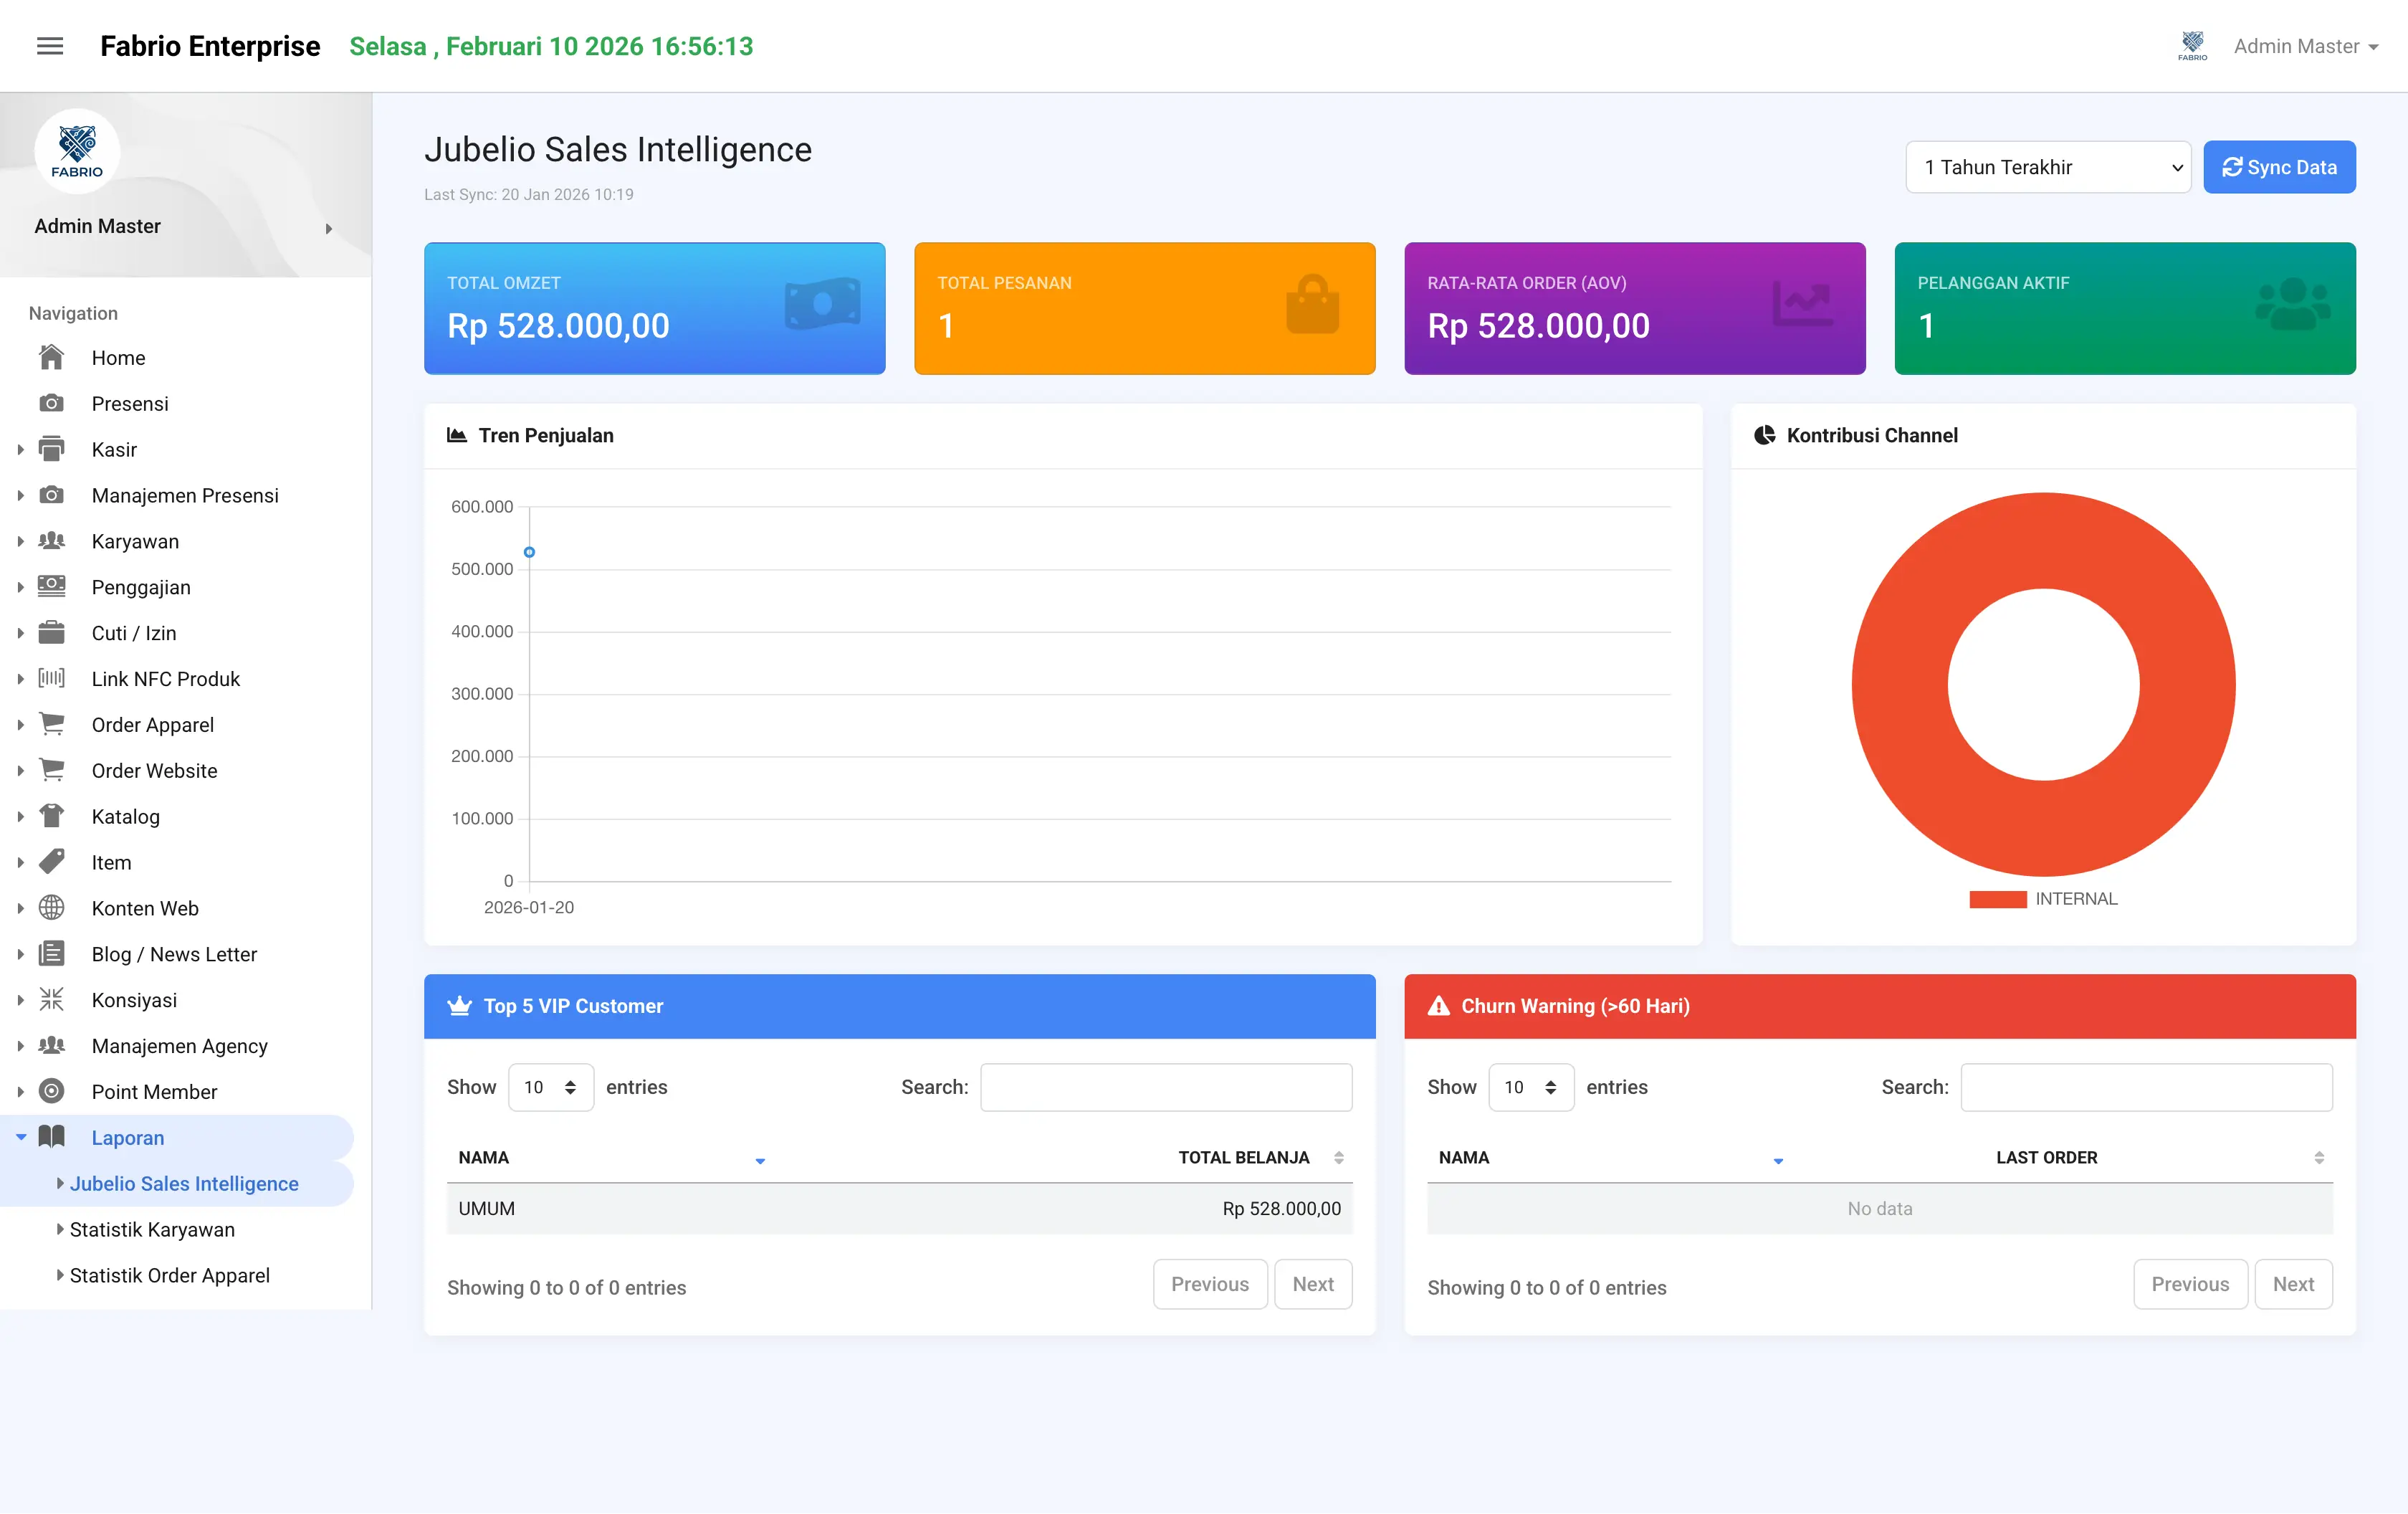Screen dimensions: 2408x1514
Task: Sort Churn table by Nama column
Action: click(1611, 1157)
